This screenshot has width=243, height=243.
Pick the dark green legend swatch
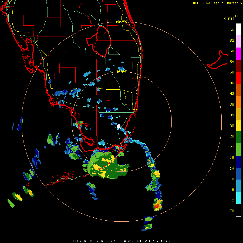click(x=238, y=137)
